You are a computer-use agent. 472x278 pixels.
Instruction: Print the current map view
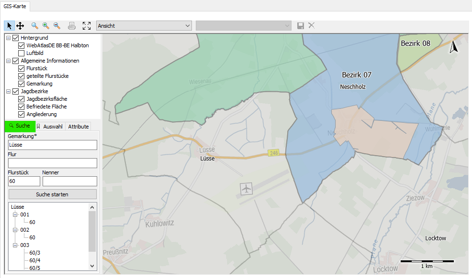pos(72,26)
